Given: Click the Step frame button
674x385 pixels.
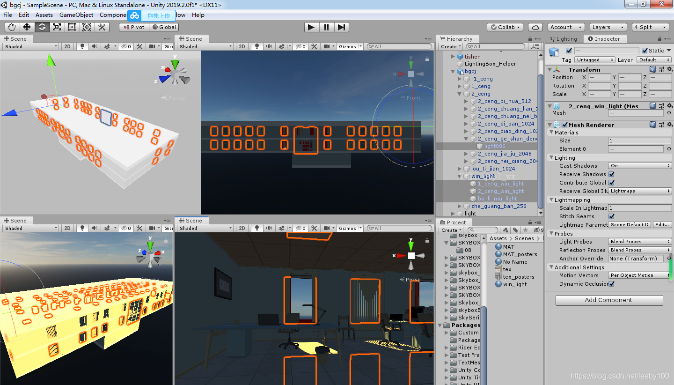Looking at the screenshot, I should (x=341, y=27).
